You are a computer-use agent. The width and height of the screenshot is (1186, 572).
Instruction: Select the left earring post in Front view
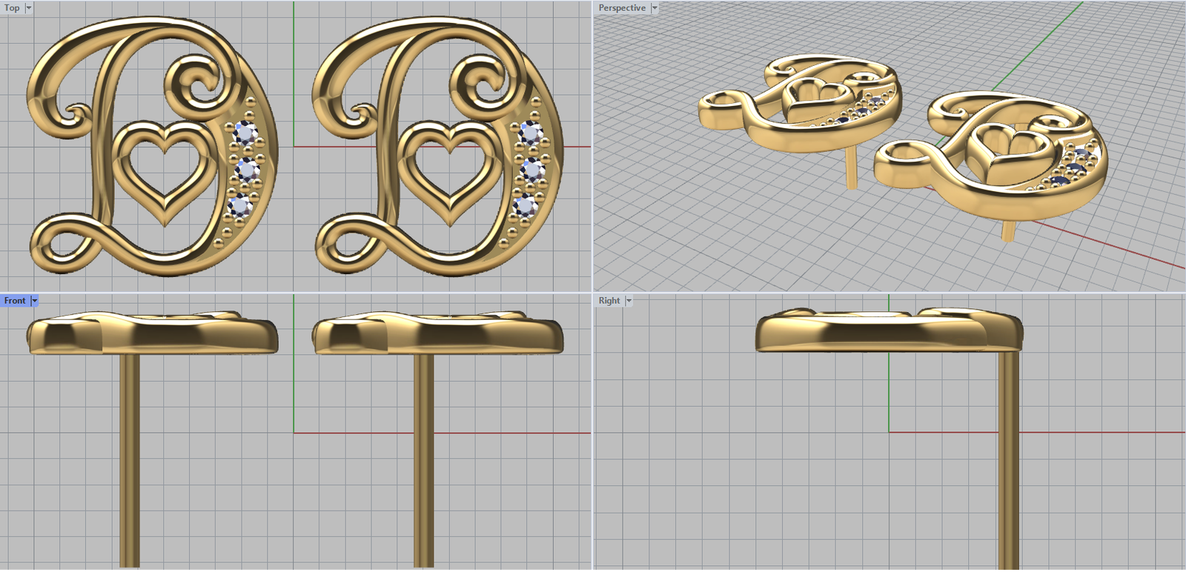130,459
